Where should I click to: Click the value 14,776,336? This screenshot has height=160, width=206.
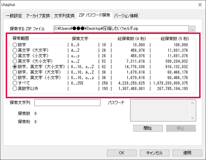[x=135, y=67]
